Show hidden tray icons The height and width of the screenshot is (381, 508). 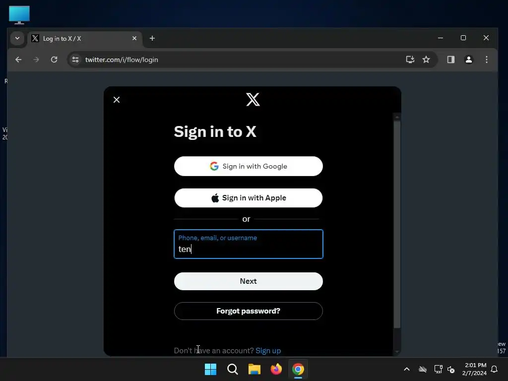(x=407, y=369)
